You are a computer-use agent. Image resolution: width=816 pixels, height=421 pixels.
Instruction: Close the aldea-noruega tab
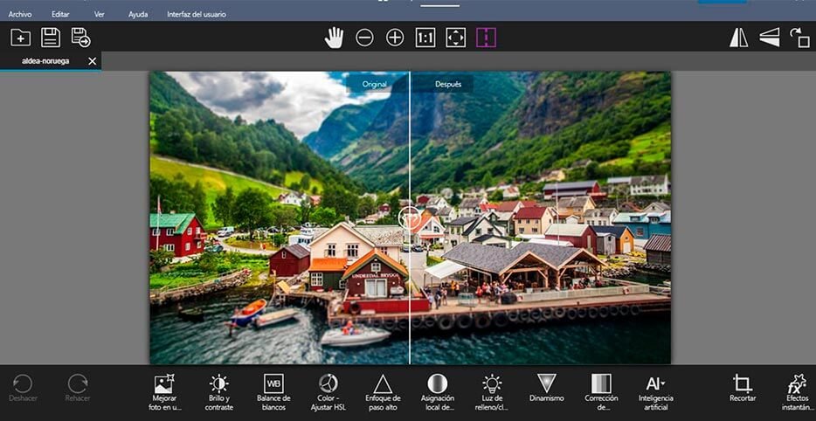(x=93, y=61)
